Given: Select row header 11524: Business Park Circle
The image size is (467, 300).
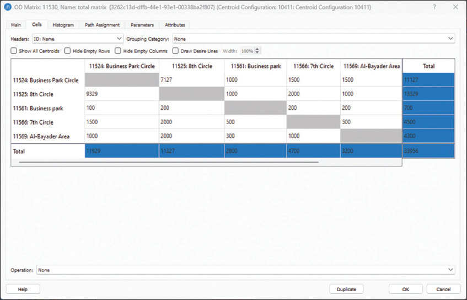Looking at the screenshot, I should point(48,80).
